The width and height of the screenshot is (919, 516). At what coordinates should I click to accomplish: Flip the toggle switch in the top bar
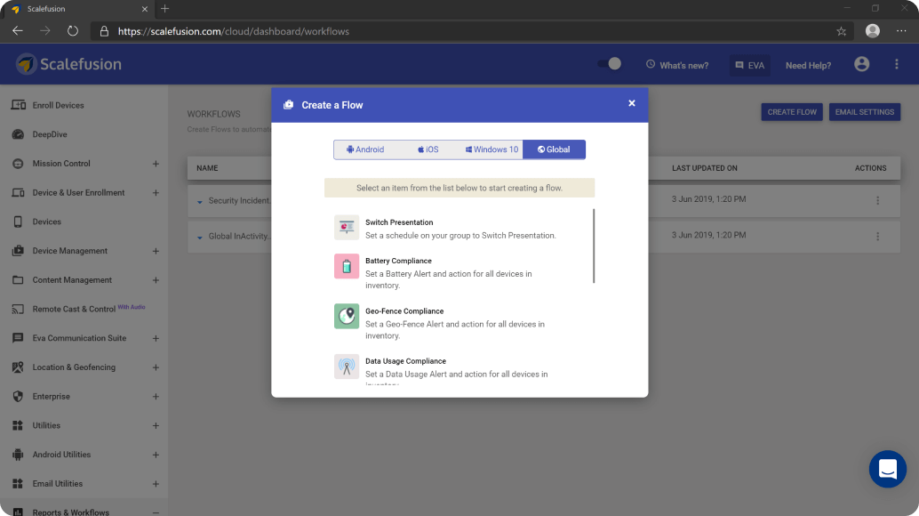tap(610, 65)
